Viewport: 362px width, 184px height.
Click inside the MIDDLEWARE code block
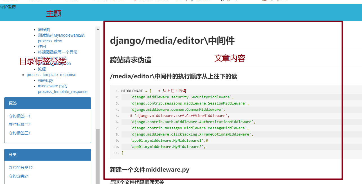tap(236, 122)
